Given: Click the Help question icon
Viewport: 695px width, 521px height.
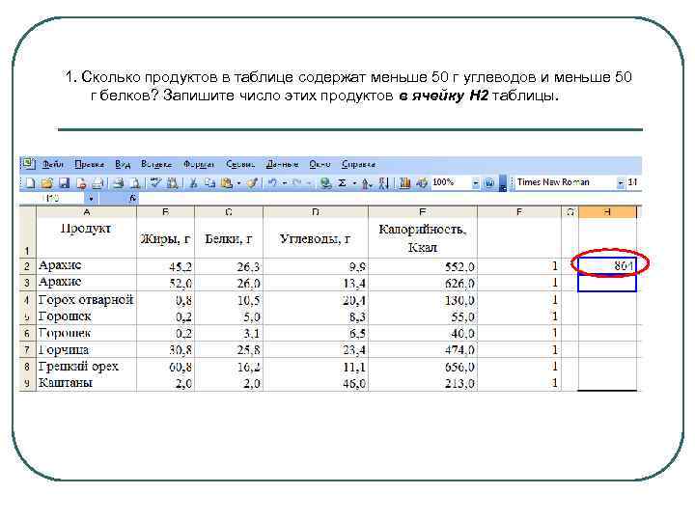Looking at the screenshot, I should [489, 182].
